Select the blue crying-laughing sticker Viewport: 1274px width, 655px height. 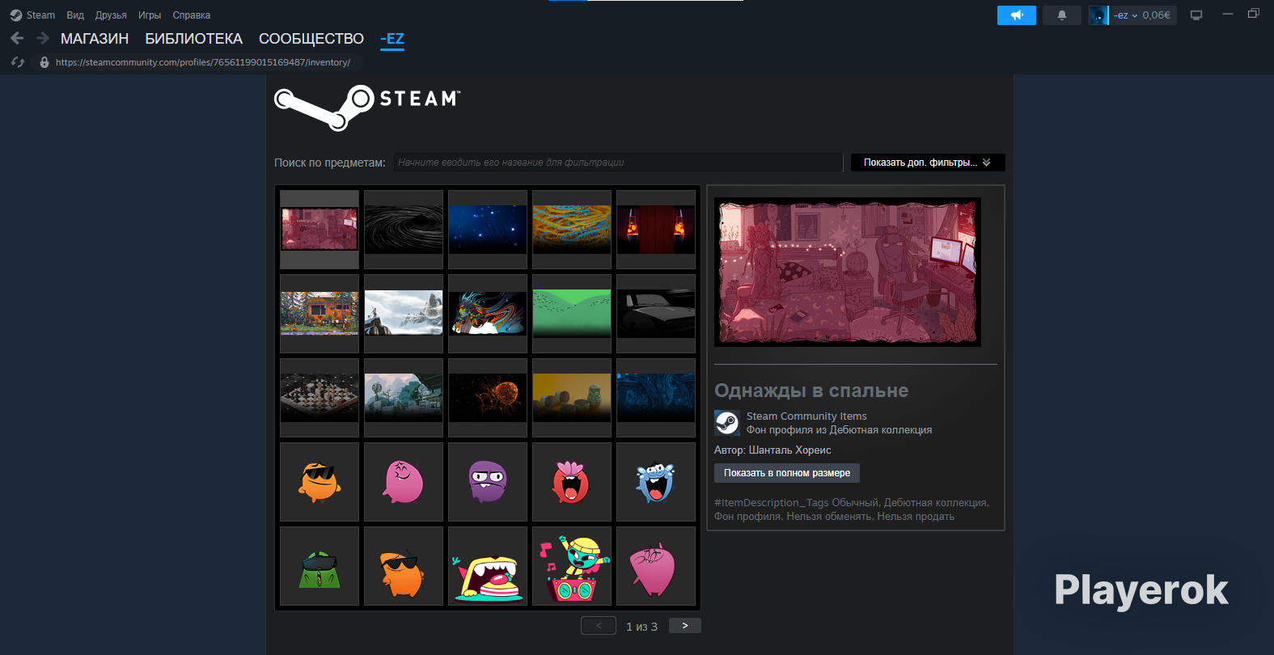click(656, 482)
